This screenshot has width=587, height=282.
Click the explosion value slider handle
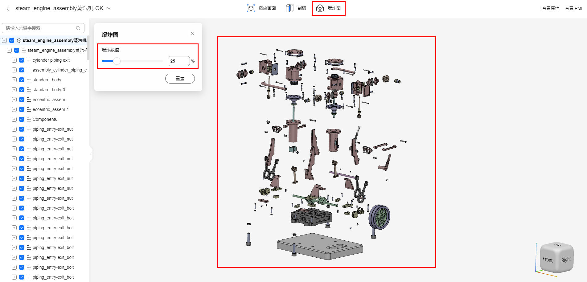pyautogui.click(x=117, y=61)
